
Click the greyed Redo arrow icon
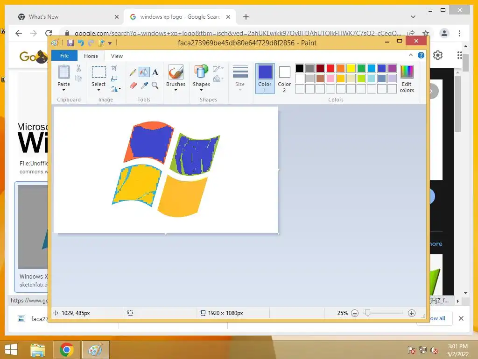tap(91, 43)
